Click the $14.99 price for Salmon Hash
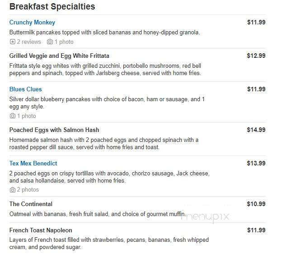Screen dimensions: 286x254 pos(256,130)
